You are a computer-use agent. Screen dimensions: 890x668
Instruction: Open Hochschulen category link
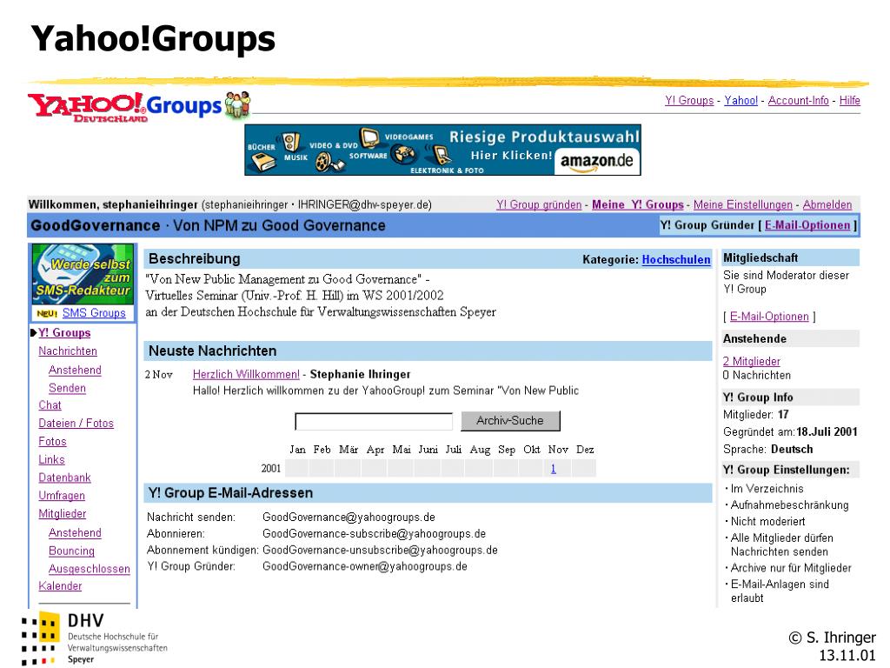tap(676, 259)
